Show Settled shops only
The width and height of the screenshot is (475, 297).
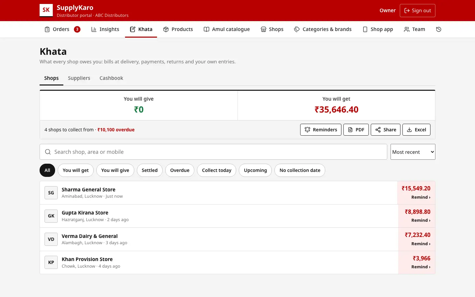point(150,170)
